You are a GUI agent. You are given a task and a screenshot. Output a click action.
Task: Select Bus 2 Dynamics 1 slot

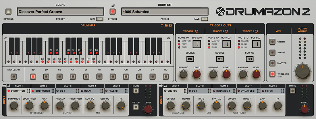[x=224, y=91]
